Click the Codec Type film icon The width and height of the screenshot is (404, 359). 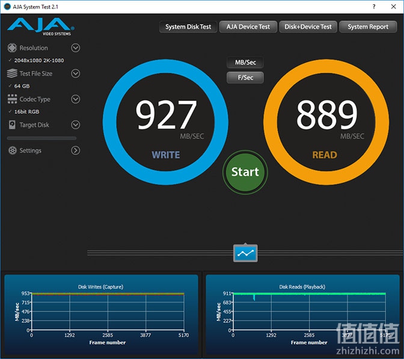click(x=12, y=99)
